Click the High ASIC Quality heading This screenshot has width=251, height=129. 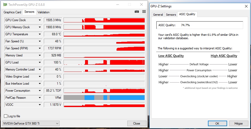click(x=224, y=56)
